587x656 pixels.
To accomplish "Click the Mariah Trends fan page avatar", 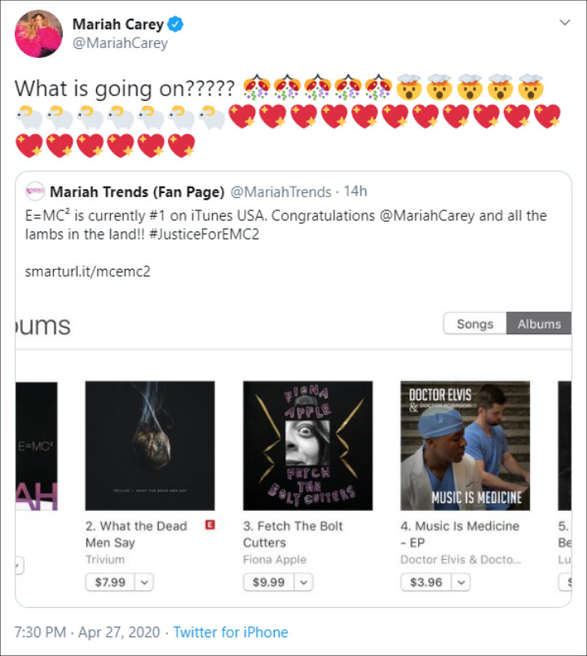I will (35, 192).
